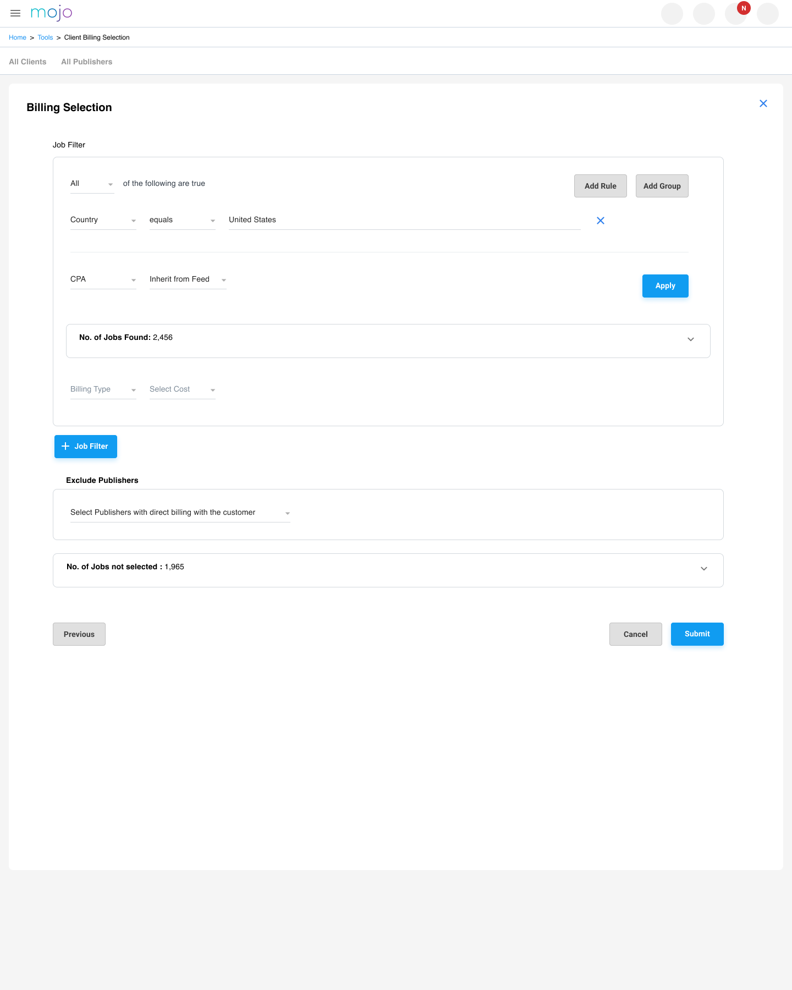Switch to the All Publishers tab

86,62
